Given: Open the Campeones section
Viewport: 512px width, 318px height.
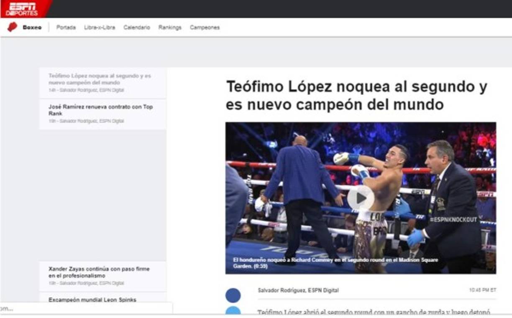Looking at the screenshot, I should point(205,27).
